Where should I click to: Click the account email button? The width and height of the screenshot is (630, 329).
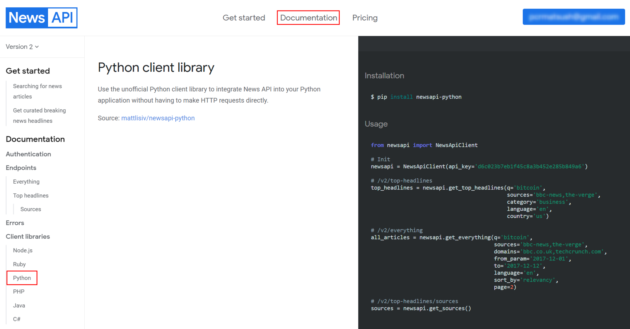tap(573, 17)
